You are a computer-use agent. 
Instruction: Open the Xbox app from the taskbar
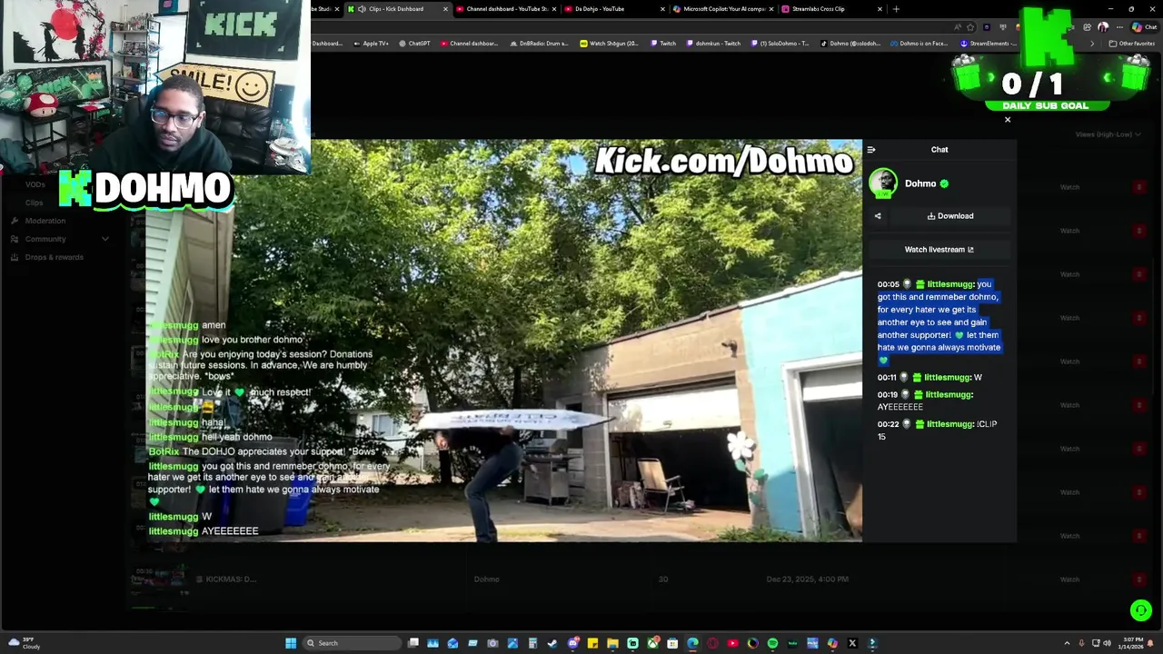(x=652, y=643)
